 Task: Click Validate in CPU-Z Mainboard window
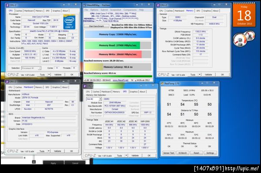[57, 151]
